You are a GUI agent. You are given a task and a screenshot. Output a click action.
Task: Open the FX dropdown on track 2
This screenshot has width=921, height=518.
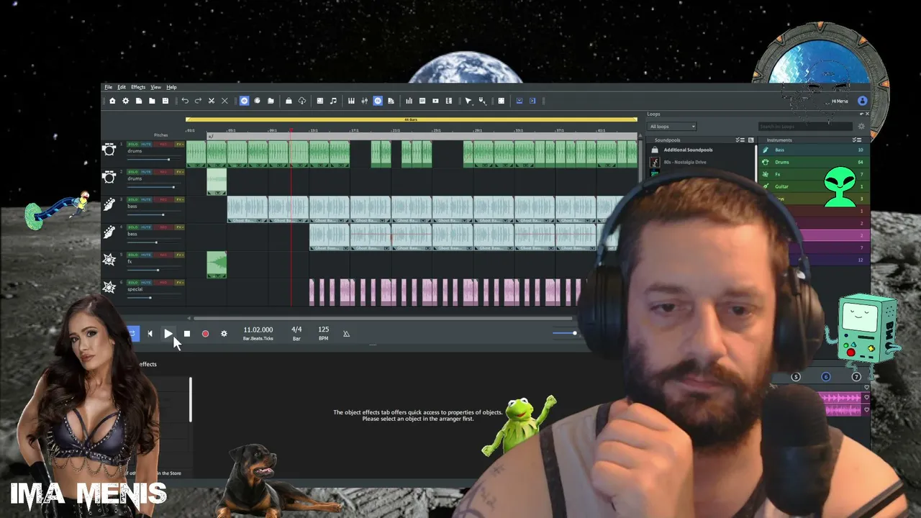click(180, 172)
